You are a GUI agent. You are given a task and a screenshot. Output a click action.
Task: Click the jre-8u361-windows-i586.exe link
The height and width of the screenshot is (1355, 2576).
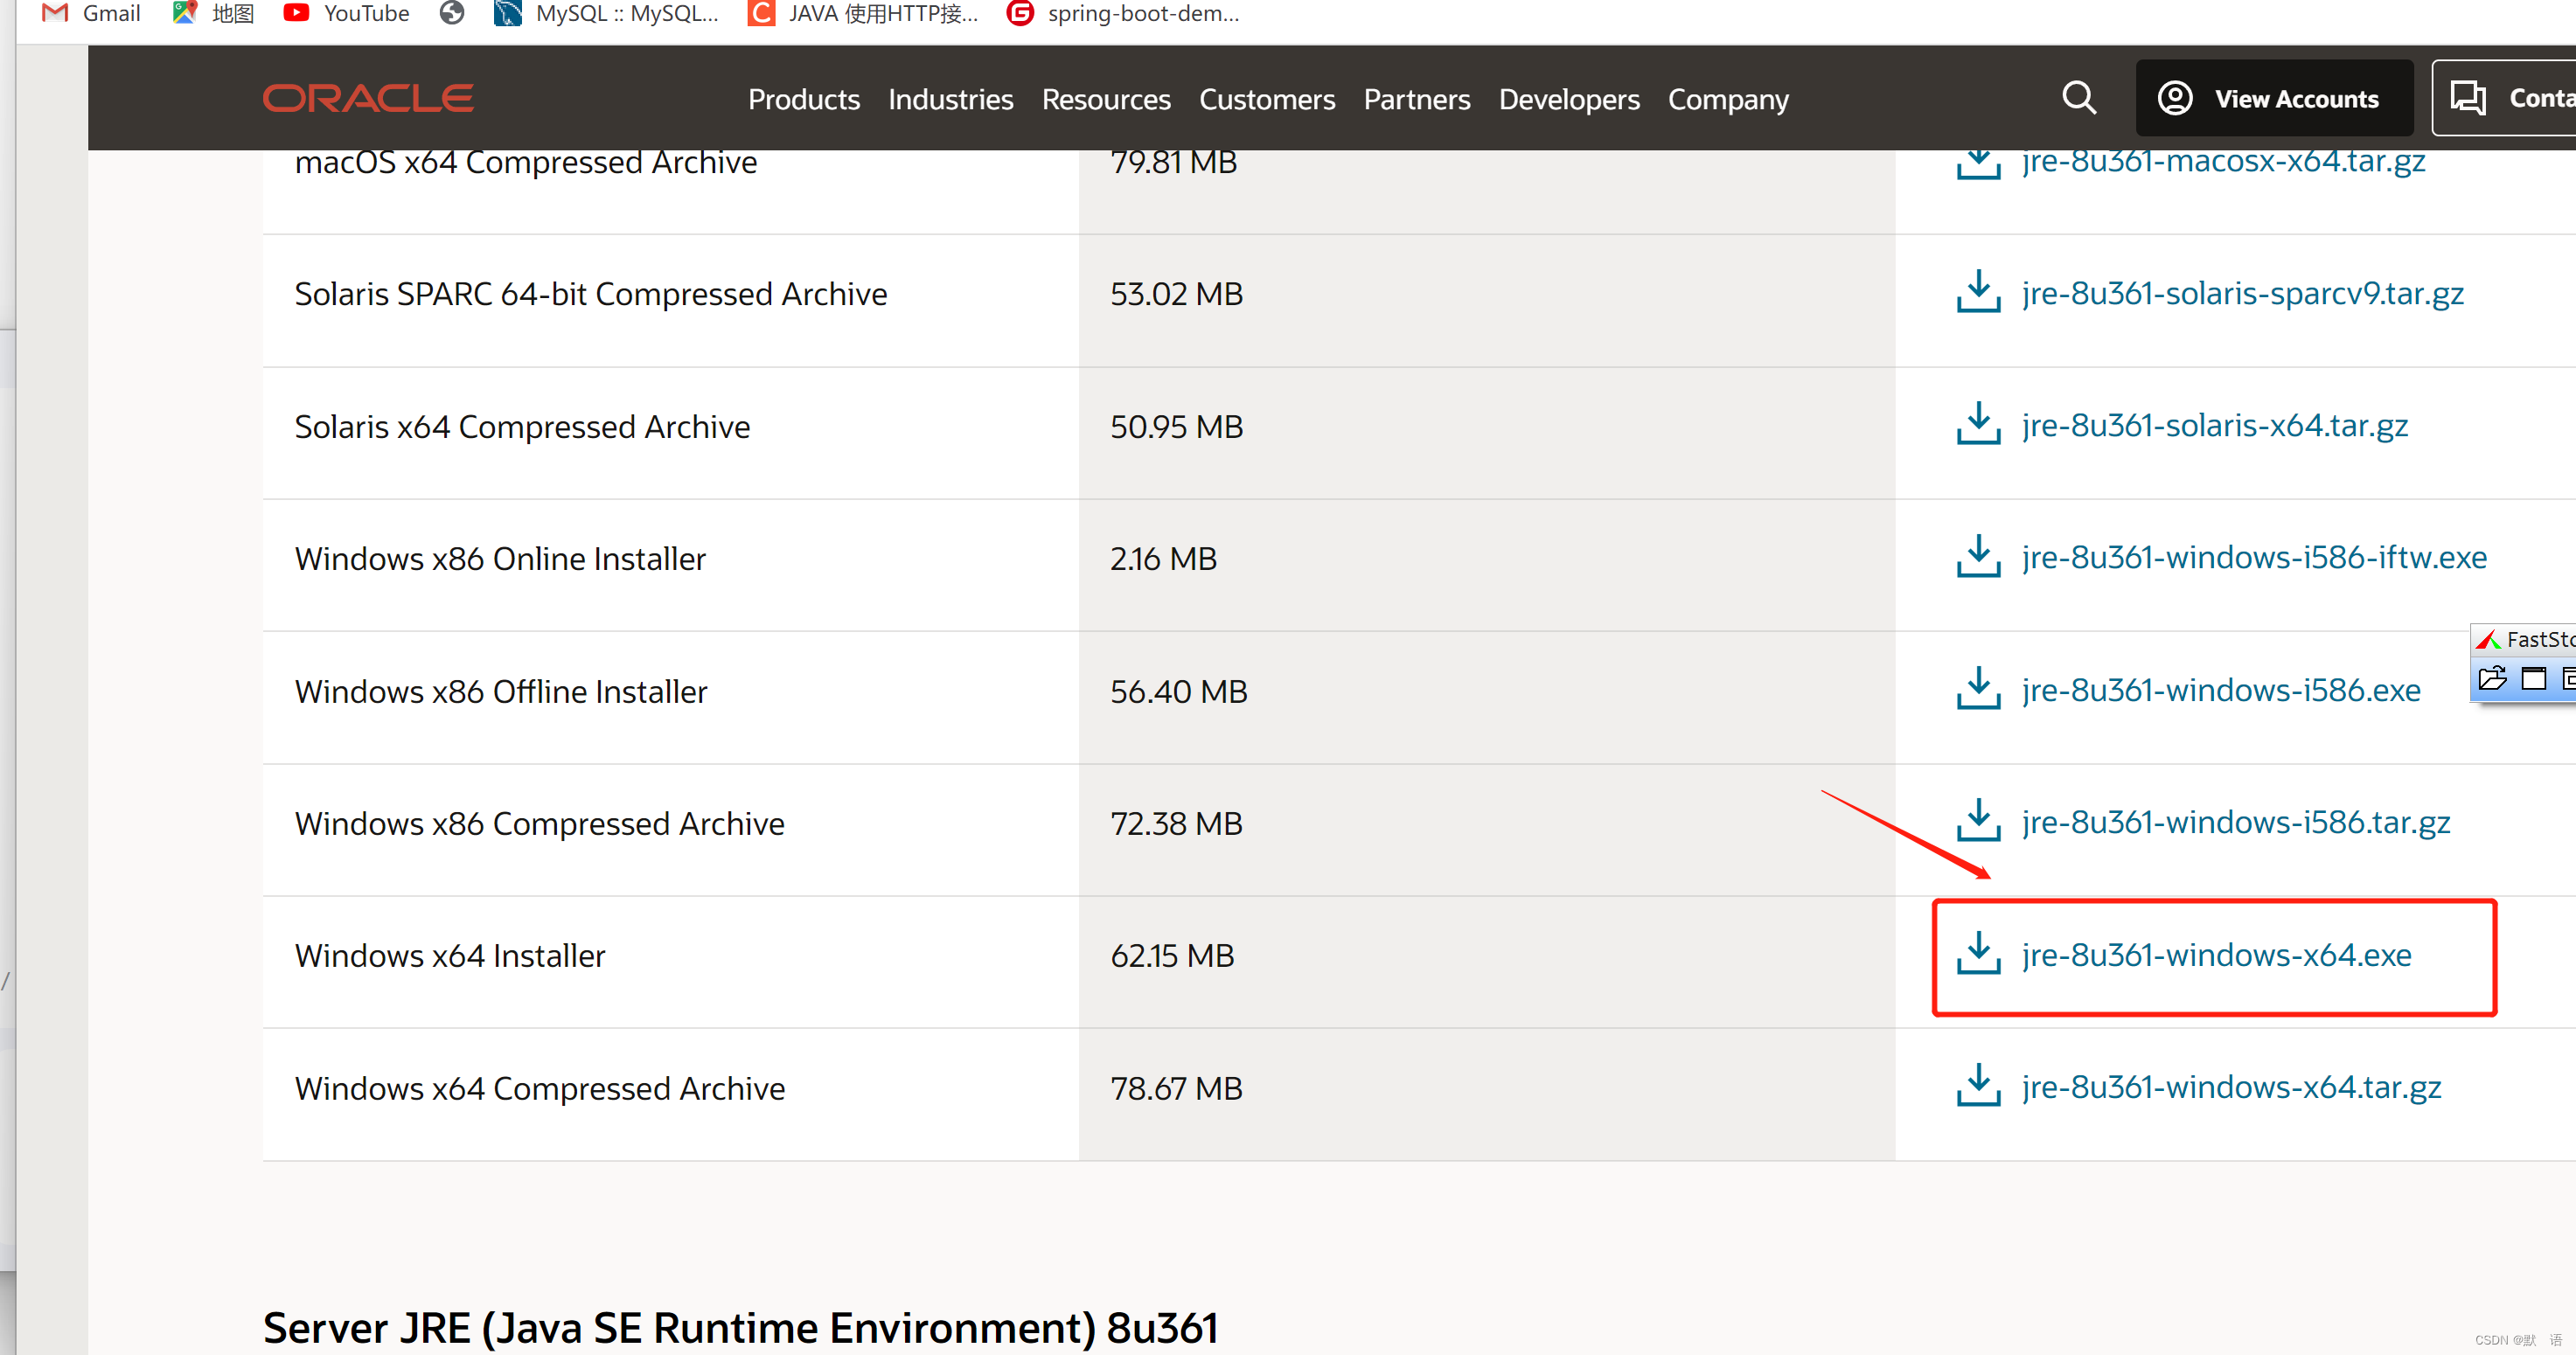2220,690
